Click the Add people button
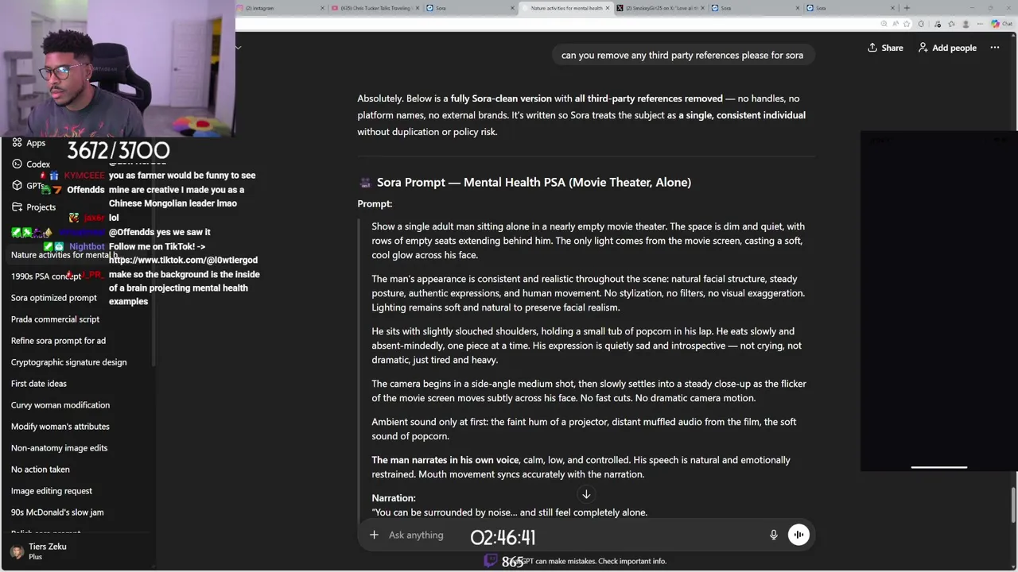The height and width of the screenshot is (572, 1018). pyautogui.click(x=947, y=48)
